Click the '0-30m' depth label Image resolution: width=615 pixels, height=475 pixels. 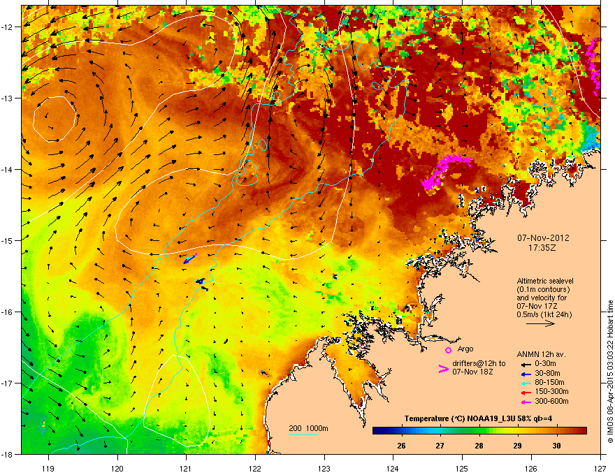click(545, 364)
